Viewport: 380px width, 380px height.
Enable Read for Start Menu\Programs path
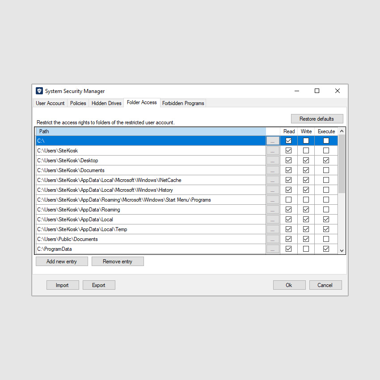[288, 200]
